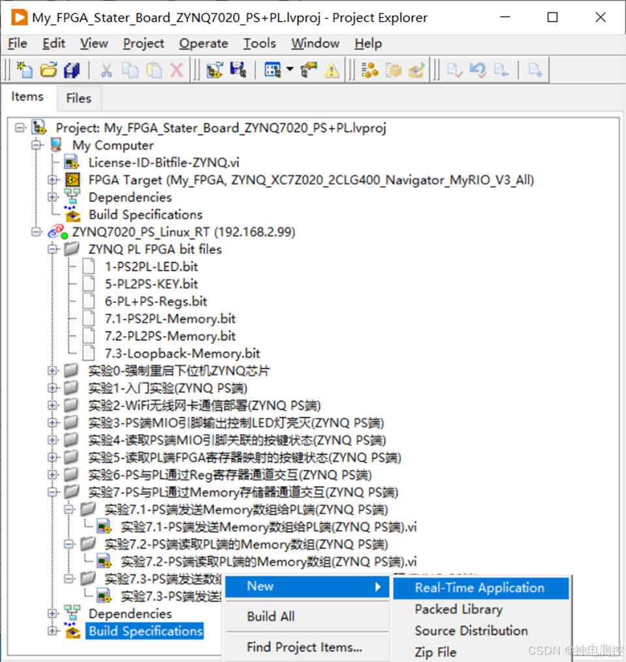Click the New Project toolbar icon
This screenshot has height=662, width=626.
25,70
